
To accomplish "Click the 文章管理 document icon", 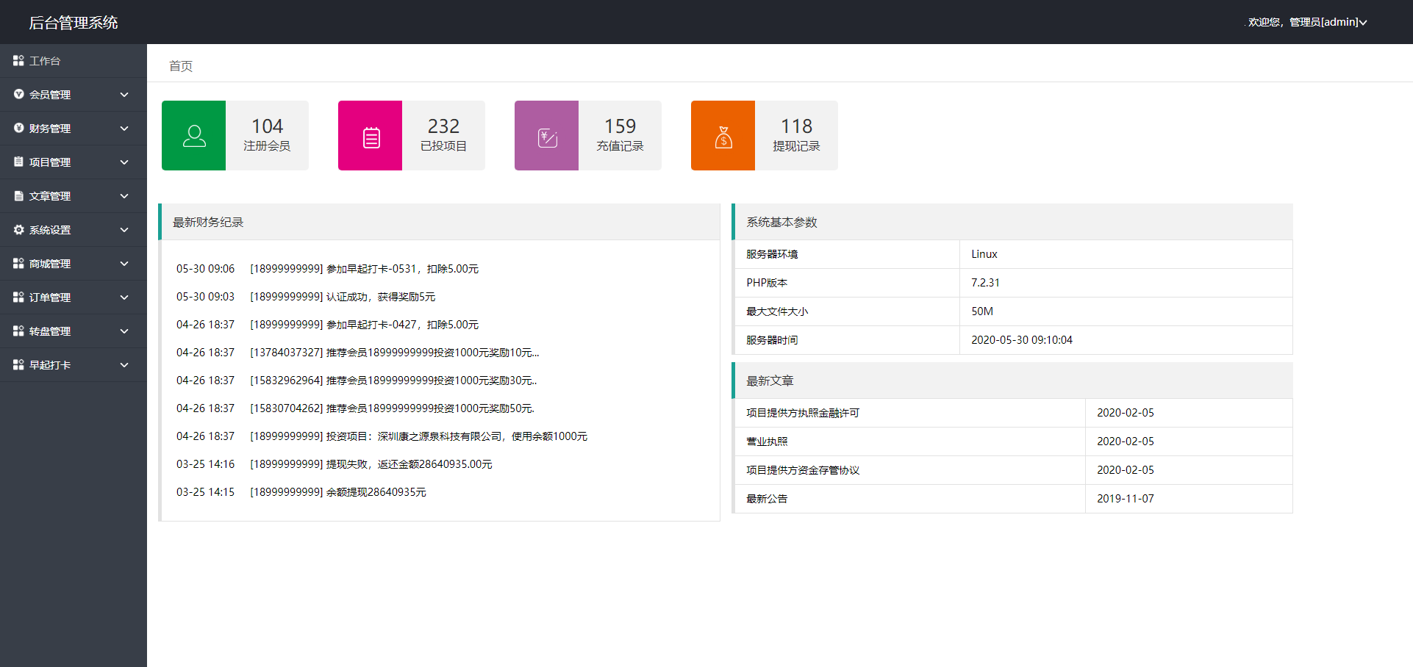I will click(18, 196).
